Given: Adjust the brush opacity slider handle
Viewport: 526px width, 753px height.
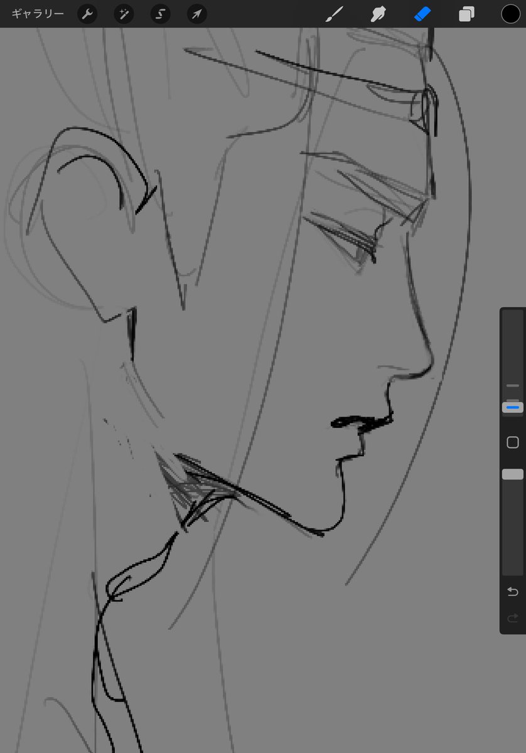Looking at the screenshot, I should [x=513, y=474].
